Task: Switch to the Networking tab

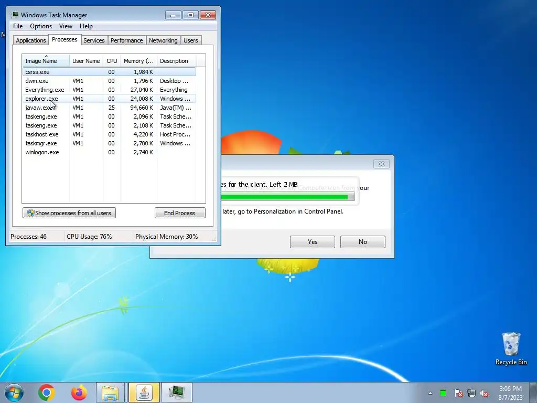Action: coord(163,40)
